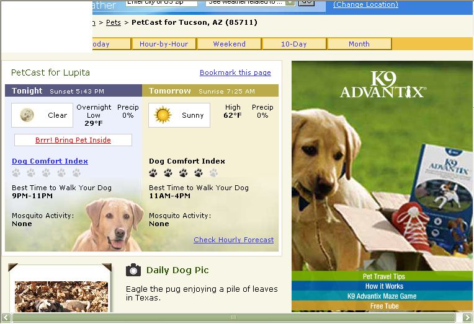Open the Hour-by-Hour forecast tab

(x=164, y=44)
